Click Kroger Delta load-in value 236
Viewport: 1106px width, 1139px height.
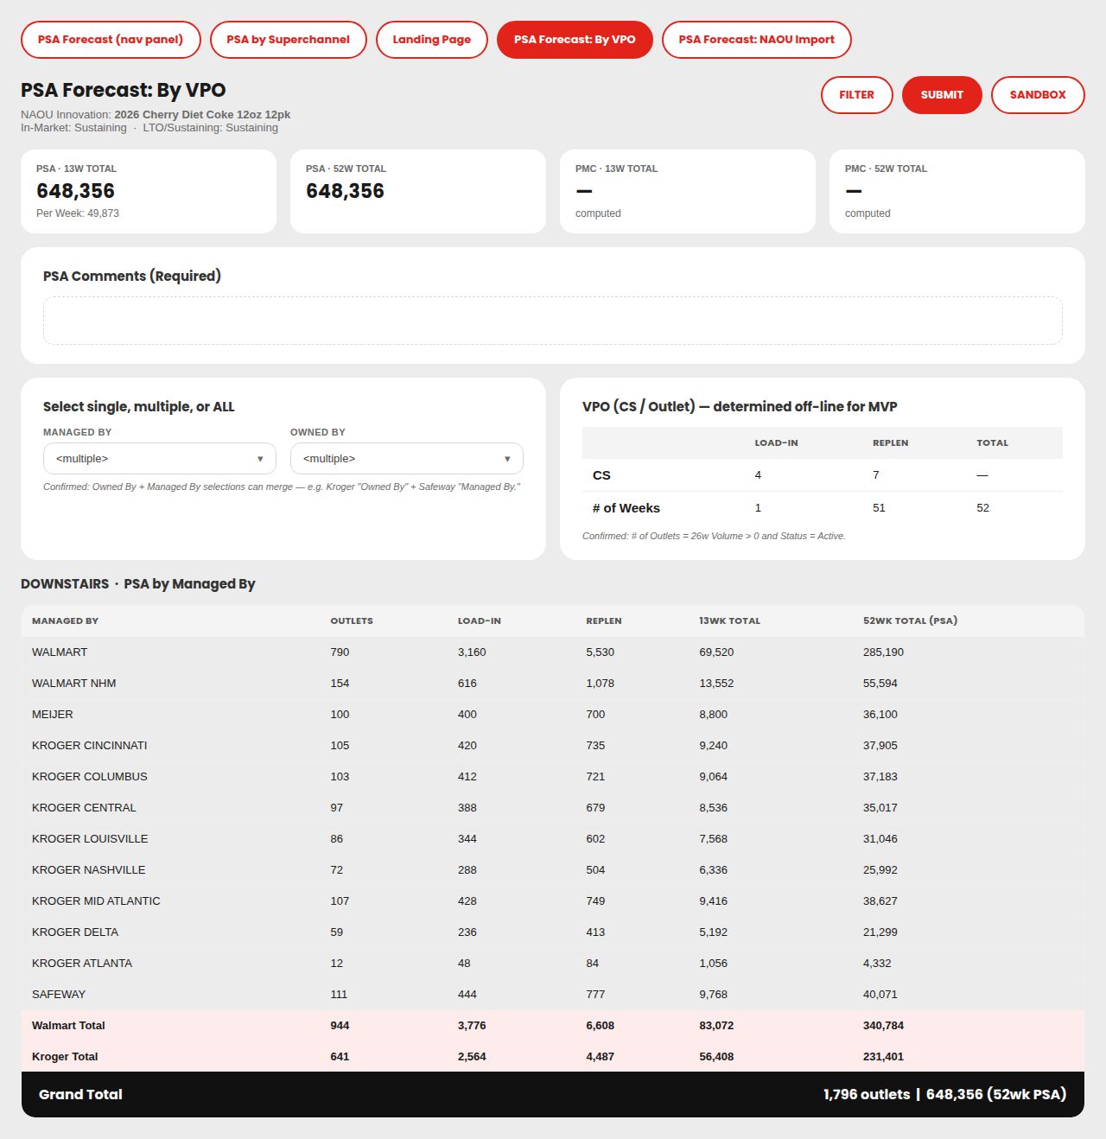tap(467, 932)
